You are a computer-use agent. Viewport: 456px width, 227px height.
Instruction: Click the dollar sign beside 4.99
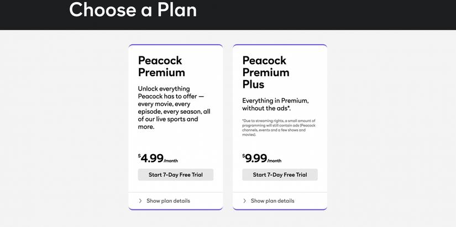pyautogui.click(x=139, y=156)
